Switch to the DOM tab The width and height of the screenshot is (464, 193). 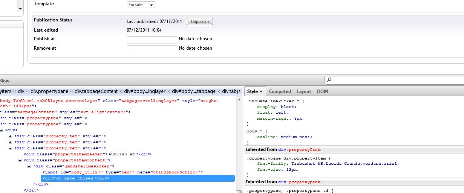tap(322, 91)
